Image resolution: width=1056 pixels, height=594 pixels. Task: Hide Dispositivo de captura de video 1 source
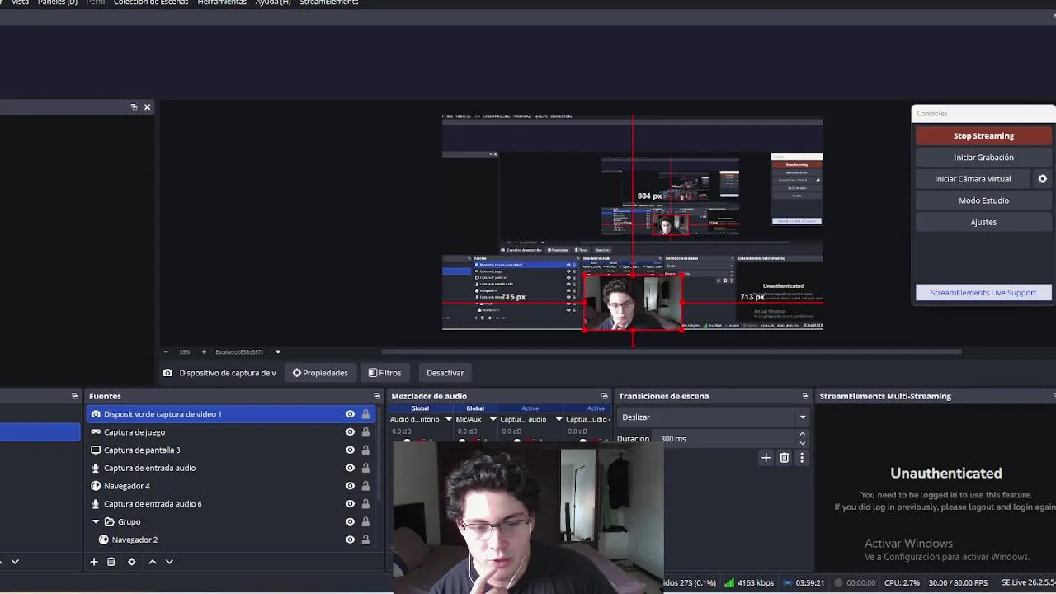350,414
